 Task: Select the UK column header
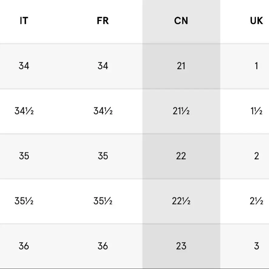(256, 21)
